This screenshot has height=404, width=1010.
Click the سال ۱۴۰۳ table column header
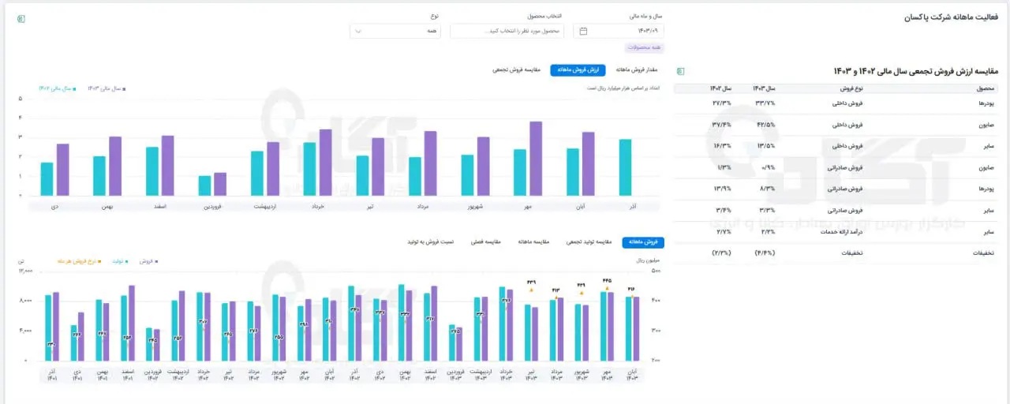point(765,88)
